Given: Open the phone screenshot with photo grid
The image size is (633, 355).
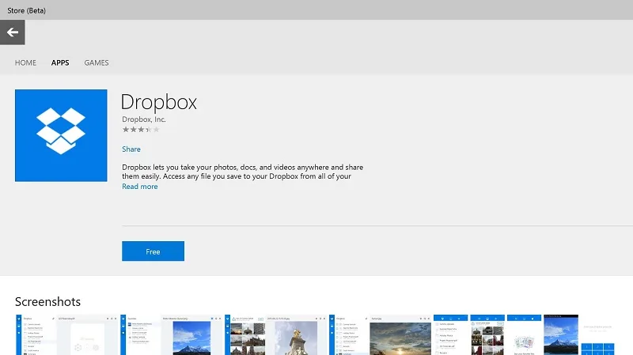Looking at the screenshot, I should tap(487, 334).
